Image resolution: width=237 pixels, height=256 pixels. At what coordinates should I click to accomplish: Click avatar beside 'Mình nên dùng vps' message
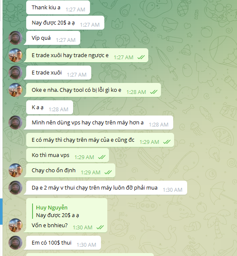click(15, 123)
